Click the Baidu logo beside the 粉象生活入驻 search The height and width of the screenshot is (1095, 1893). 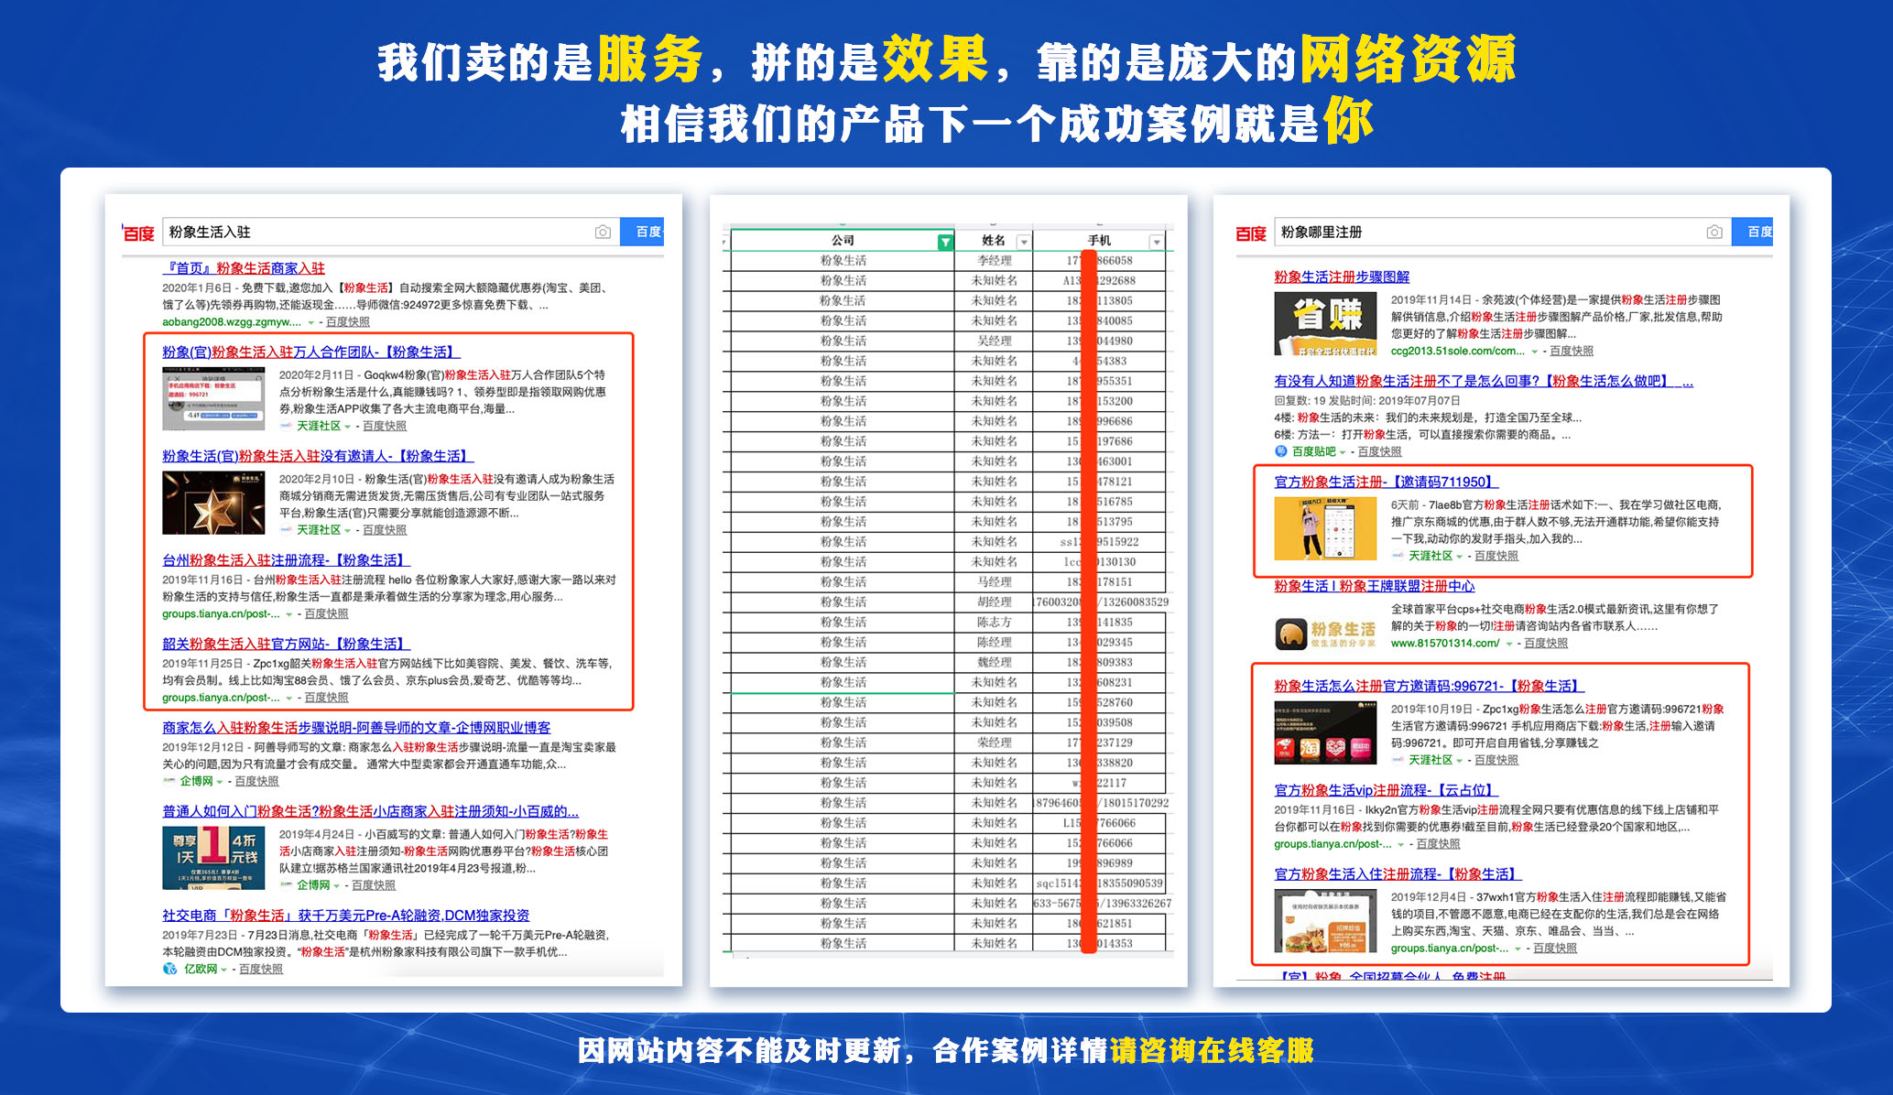tap(139, 233)
